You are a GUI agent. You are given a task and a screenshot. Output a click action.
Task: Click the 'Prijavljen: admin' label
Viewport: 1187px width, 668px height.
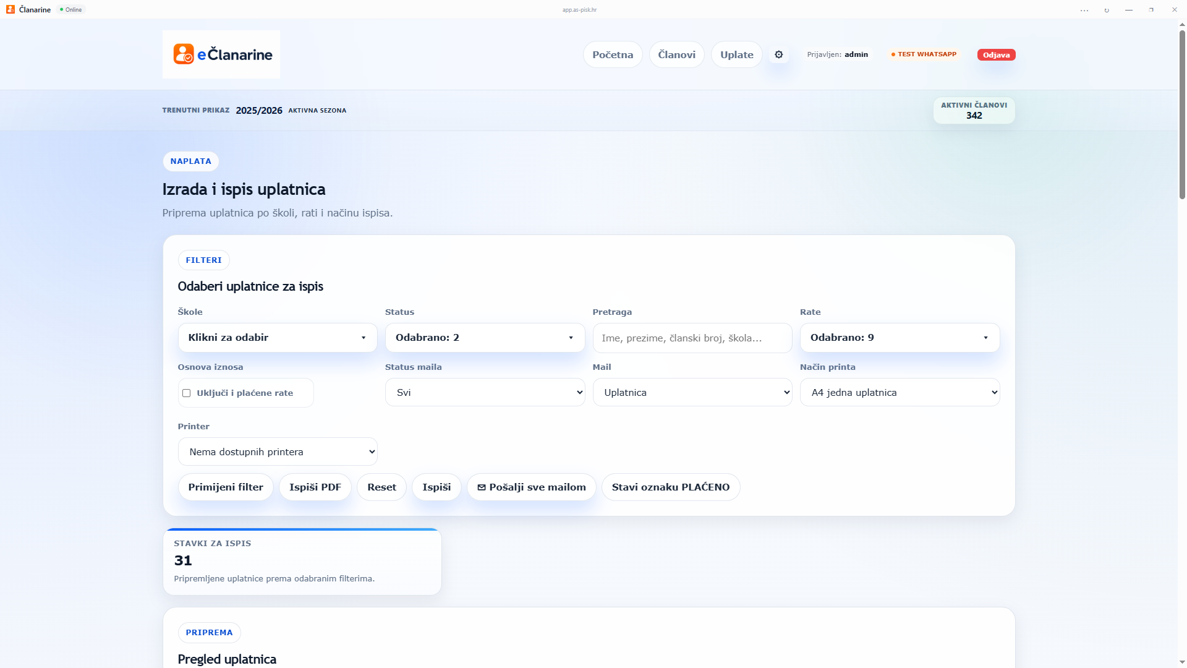pyautogui.click(x=837, y=54)
